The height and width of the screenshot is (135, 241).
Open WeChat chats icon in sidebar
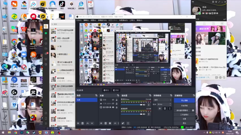46,33
